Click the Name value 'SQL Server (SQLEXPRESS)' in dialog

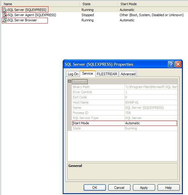click(x=144, y=108)
